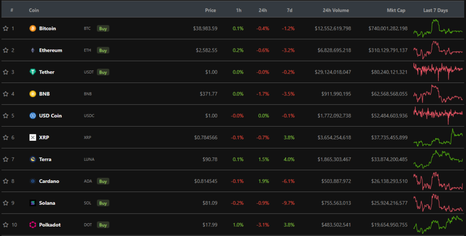The width and height of the screenshot is (466, 236).
Task: Sort by the 24h Volume column header
Action: point(336,10)
